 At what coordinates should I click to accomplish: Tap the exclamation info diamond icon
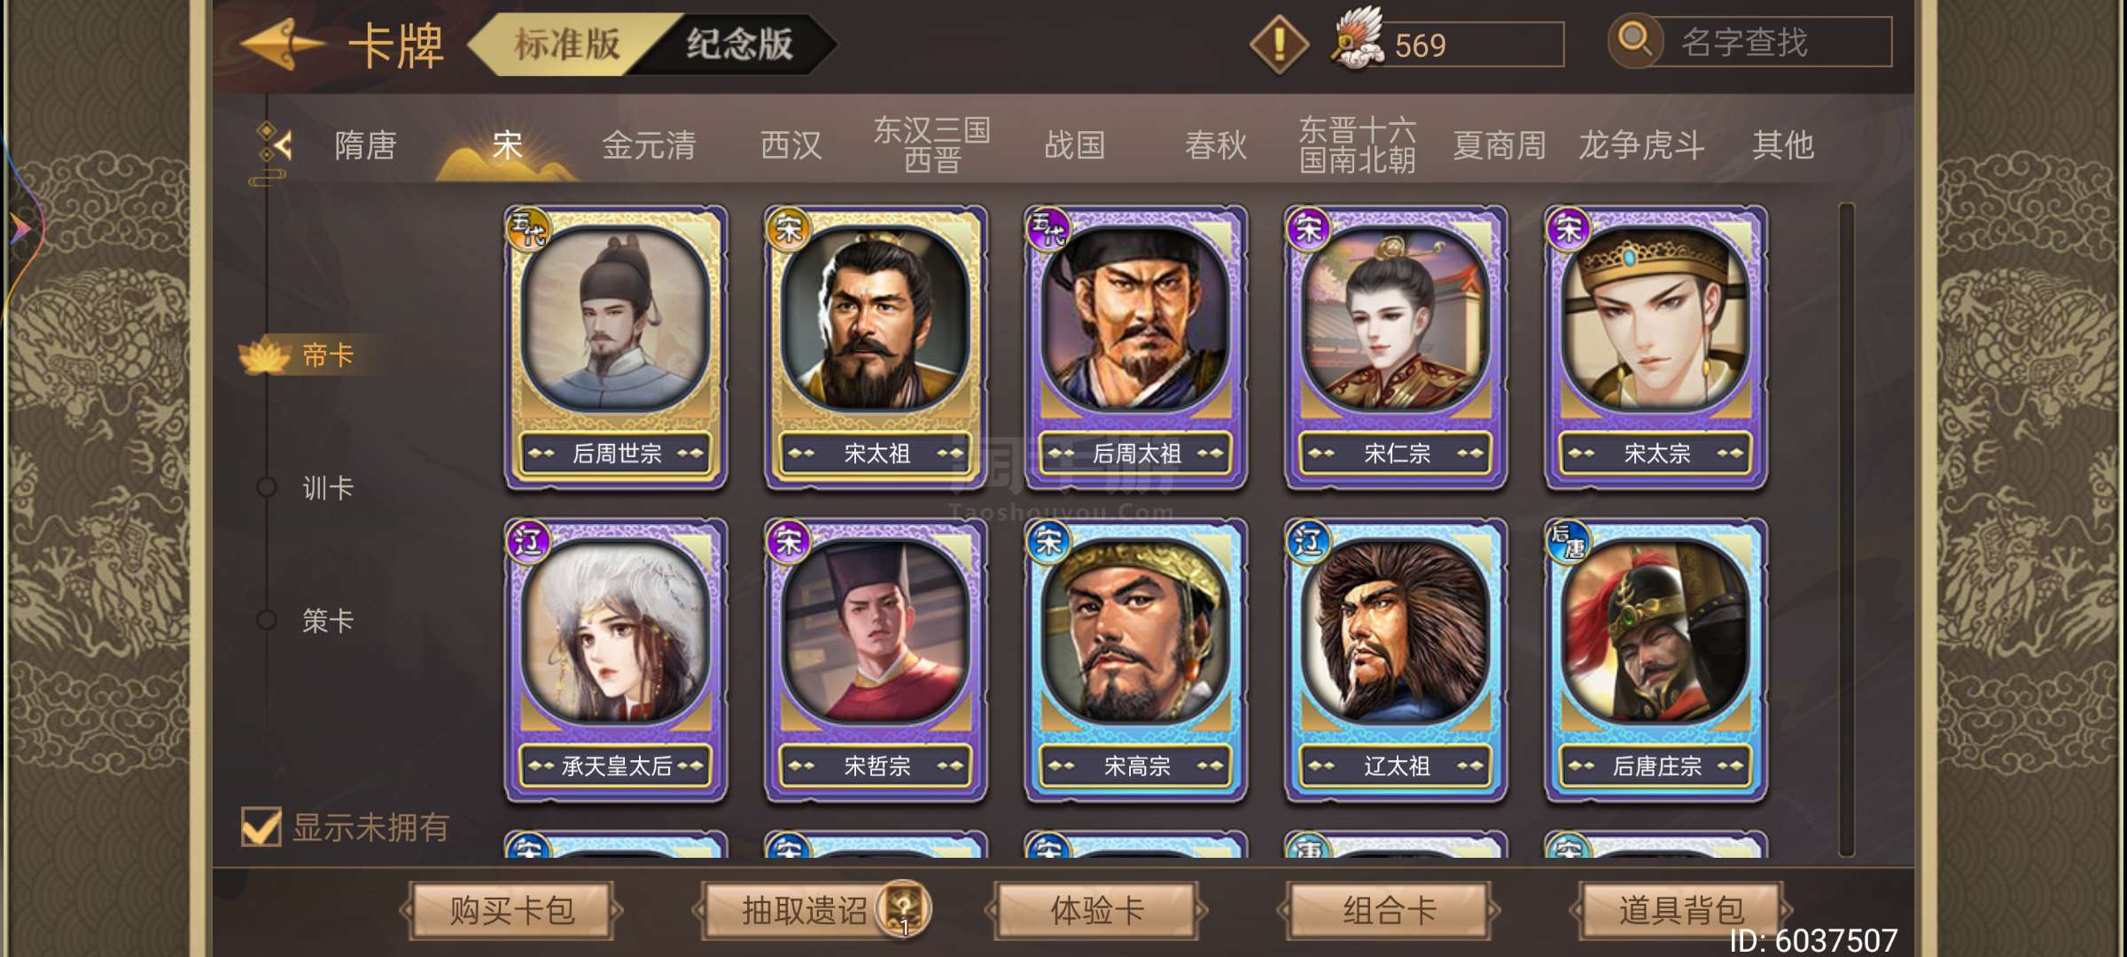tap(1279, 43)
